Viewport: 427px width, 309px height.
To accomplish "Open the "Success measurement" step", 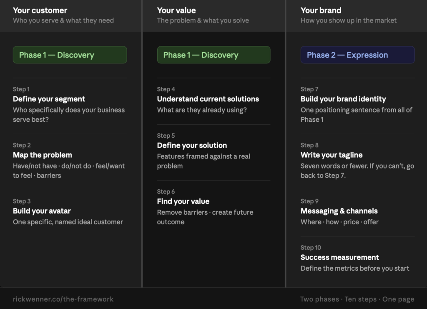I will (339, 257).
